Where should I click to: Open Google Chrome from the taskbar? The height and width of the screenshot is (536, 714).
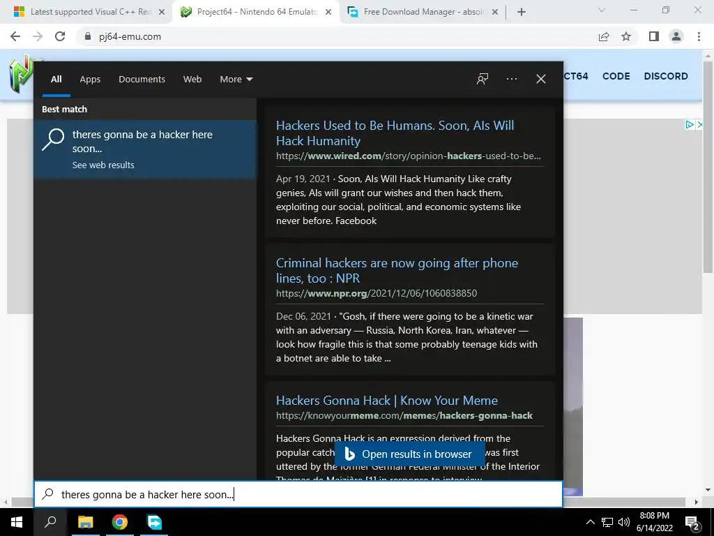120,522
